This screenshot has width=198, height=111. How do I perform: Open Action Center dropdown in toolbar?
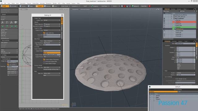[x=65, y=6]
